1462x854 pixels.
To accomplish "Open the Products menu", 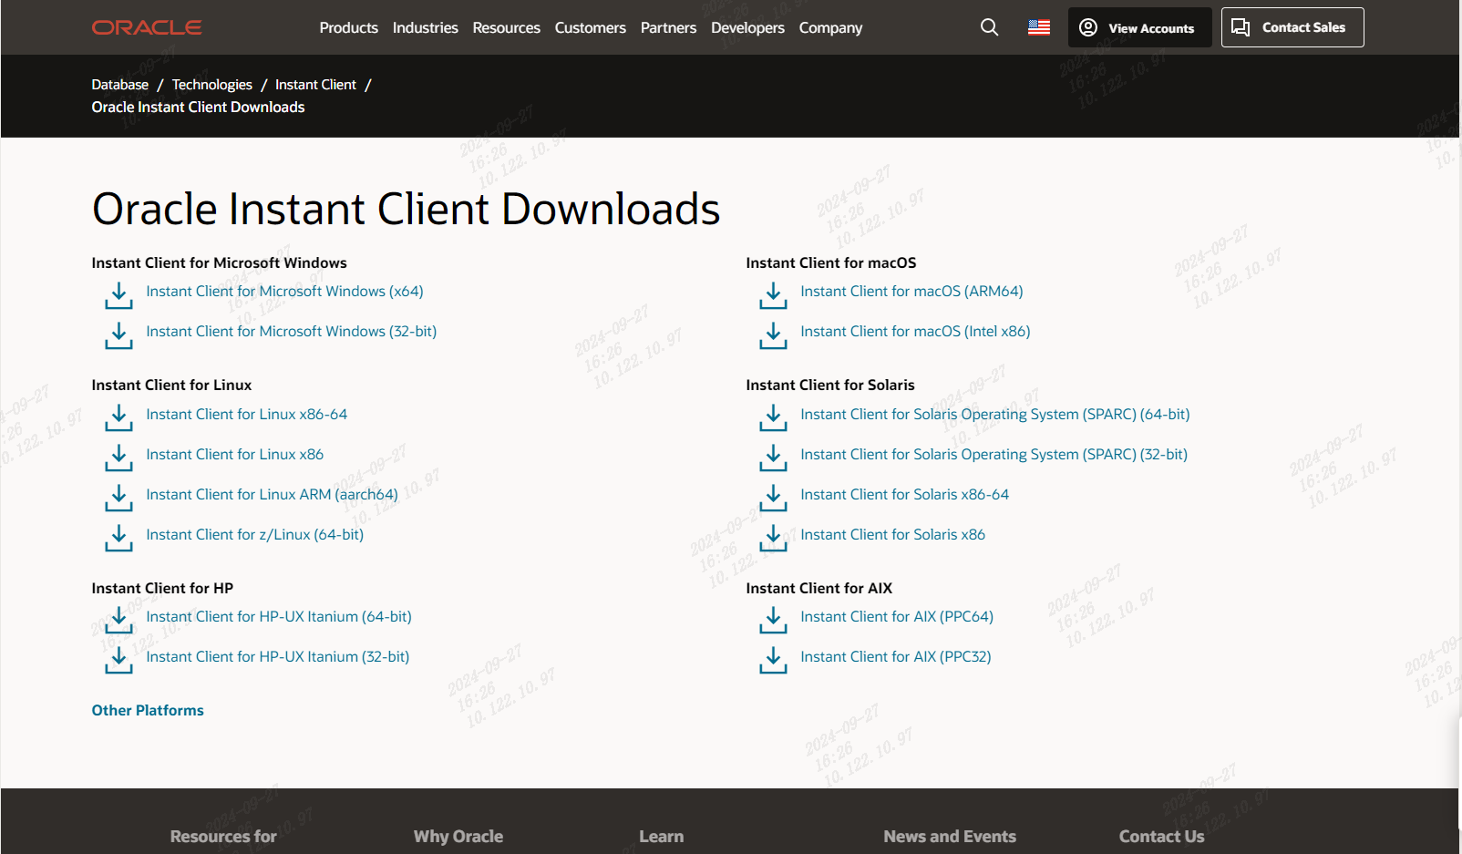I will 348,27.
